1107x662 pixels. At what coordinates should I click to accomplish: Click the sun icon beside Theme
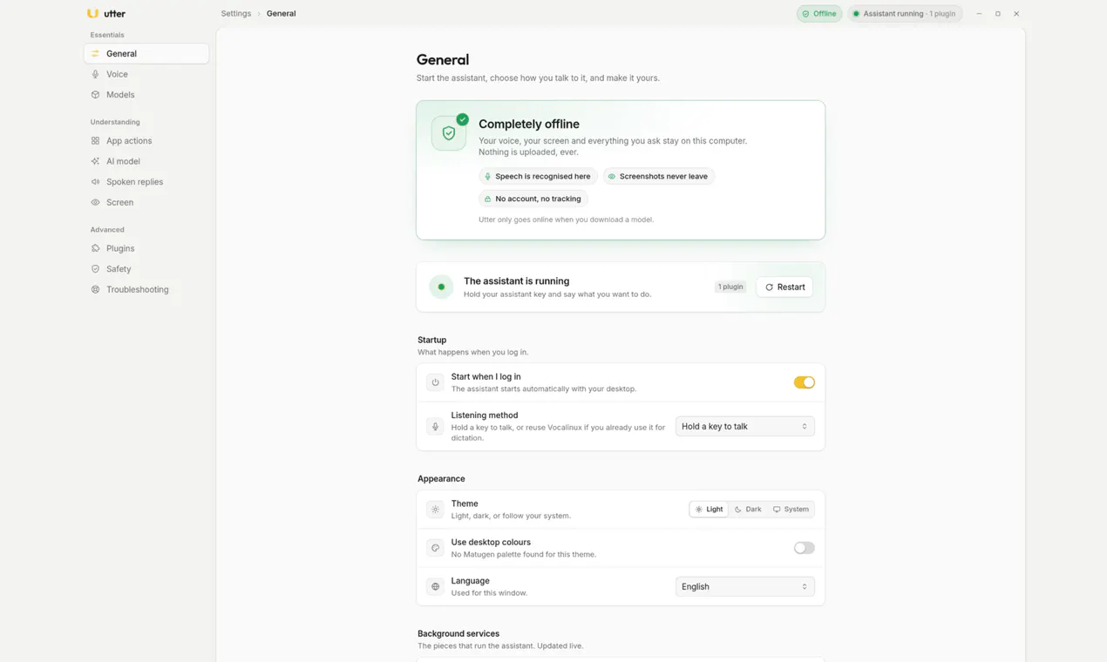pos(435,510)
